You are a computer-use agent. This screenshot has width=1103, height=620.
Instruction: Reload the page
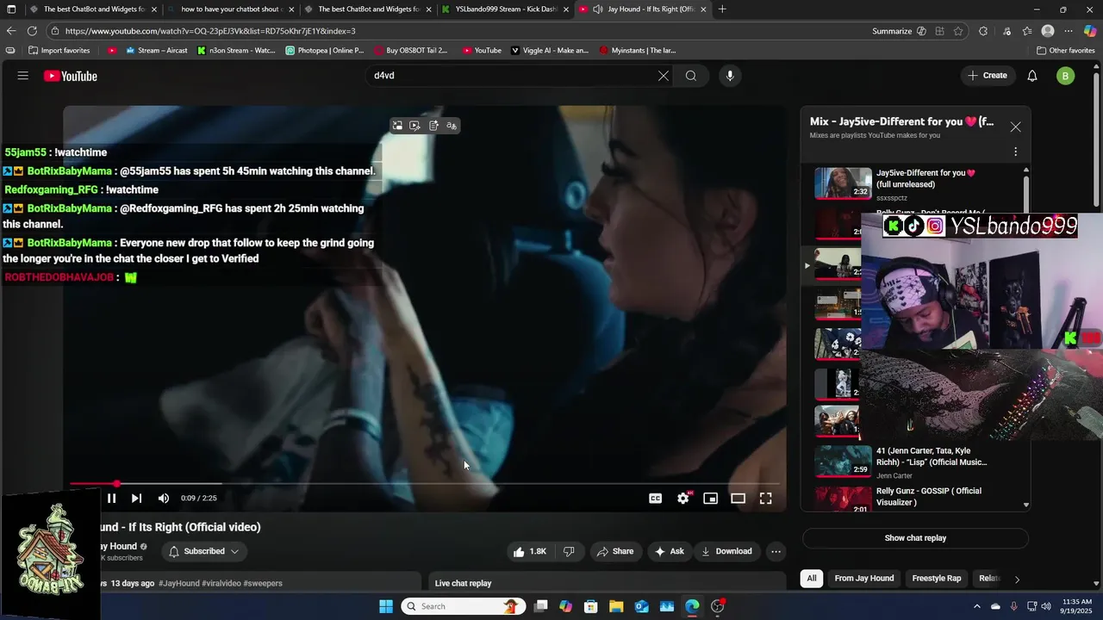click(32, 31)
